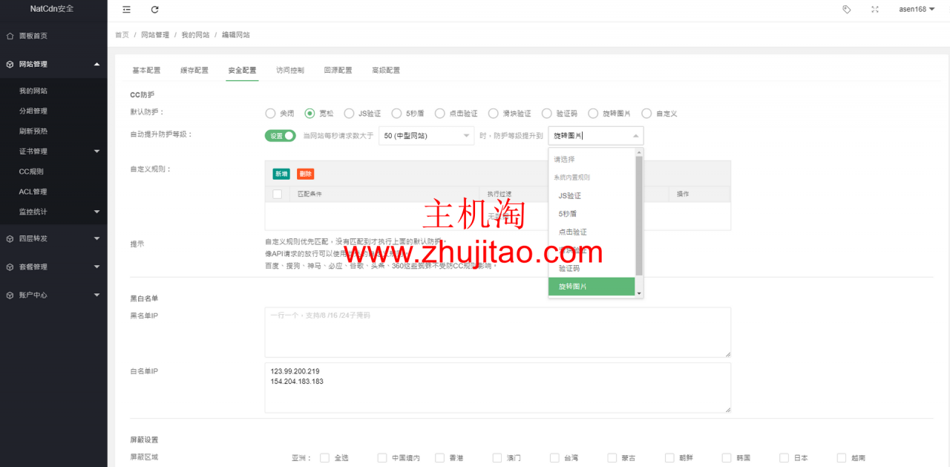The height and width of the screenshot is (467, 950).
Task: Click the 删除 button in custom rules
Action: click(305, 172)
